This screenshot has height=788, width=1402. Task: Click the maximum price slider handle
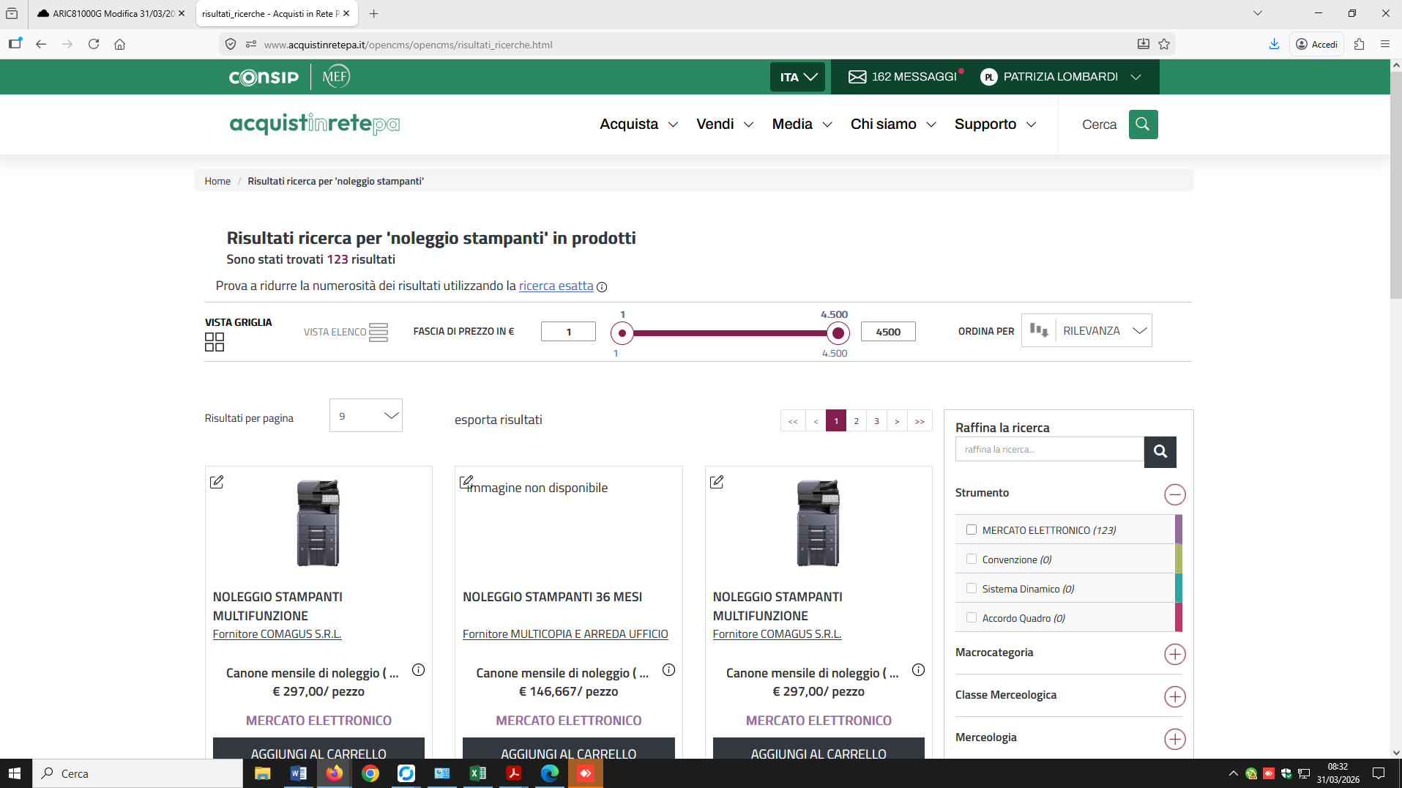coord(838,334)
